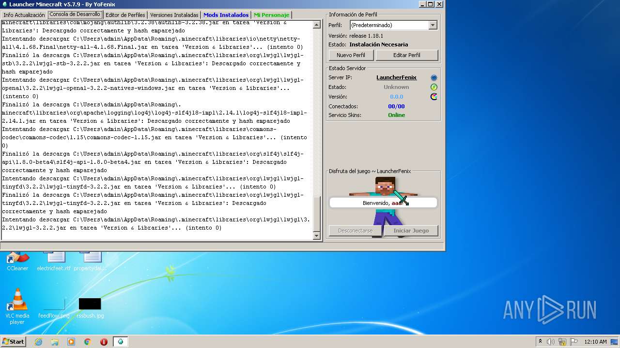Image resolution: width=620 pixels, height=348 pixels.
Task: Click the 'Instalación Necesaria' status text
Action: point(379,44)
